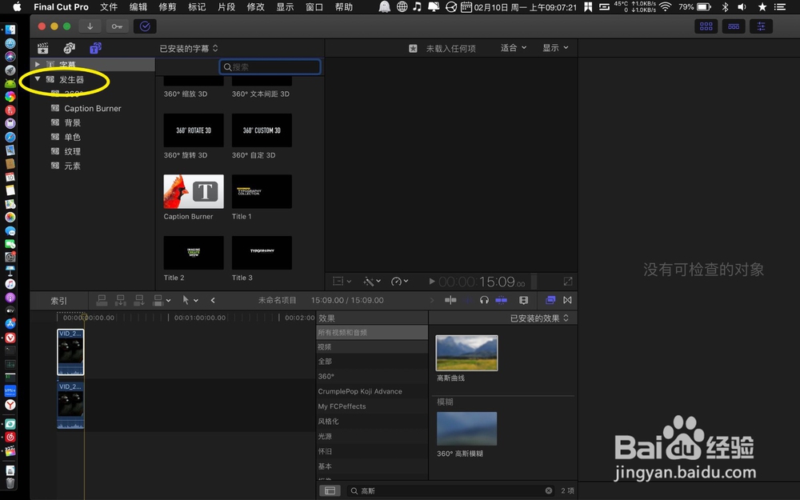Toggle the effects sidebar show/hide button

(x=330, y=490)
